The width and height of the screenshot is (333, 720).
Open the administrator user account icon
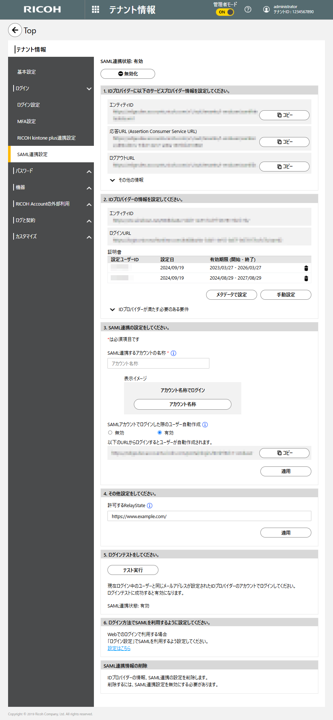267,10
